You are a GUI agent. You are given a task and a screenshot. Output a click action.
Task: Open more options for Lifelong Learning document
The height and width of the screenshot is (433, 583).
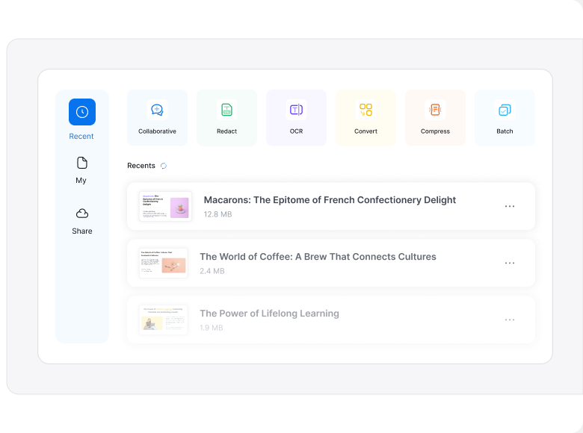coord(510,320)
